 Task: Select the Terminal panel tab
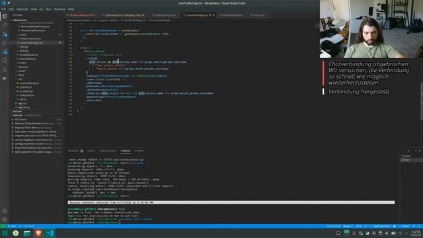point(126,151)
